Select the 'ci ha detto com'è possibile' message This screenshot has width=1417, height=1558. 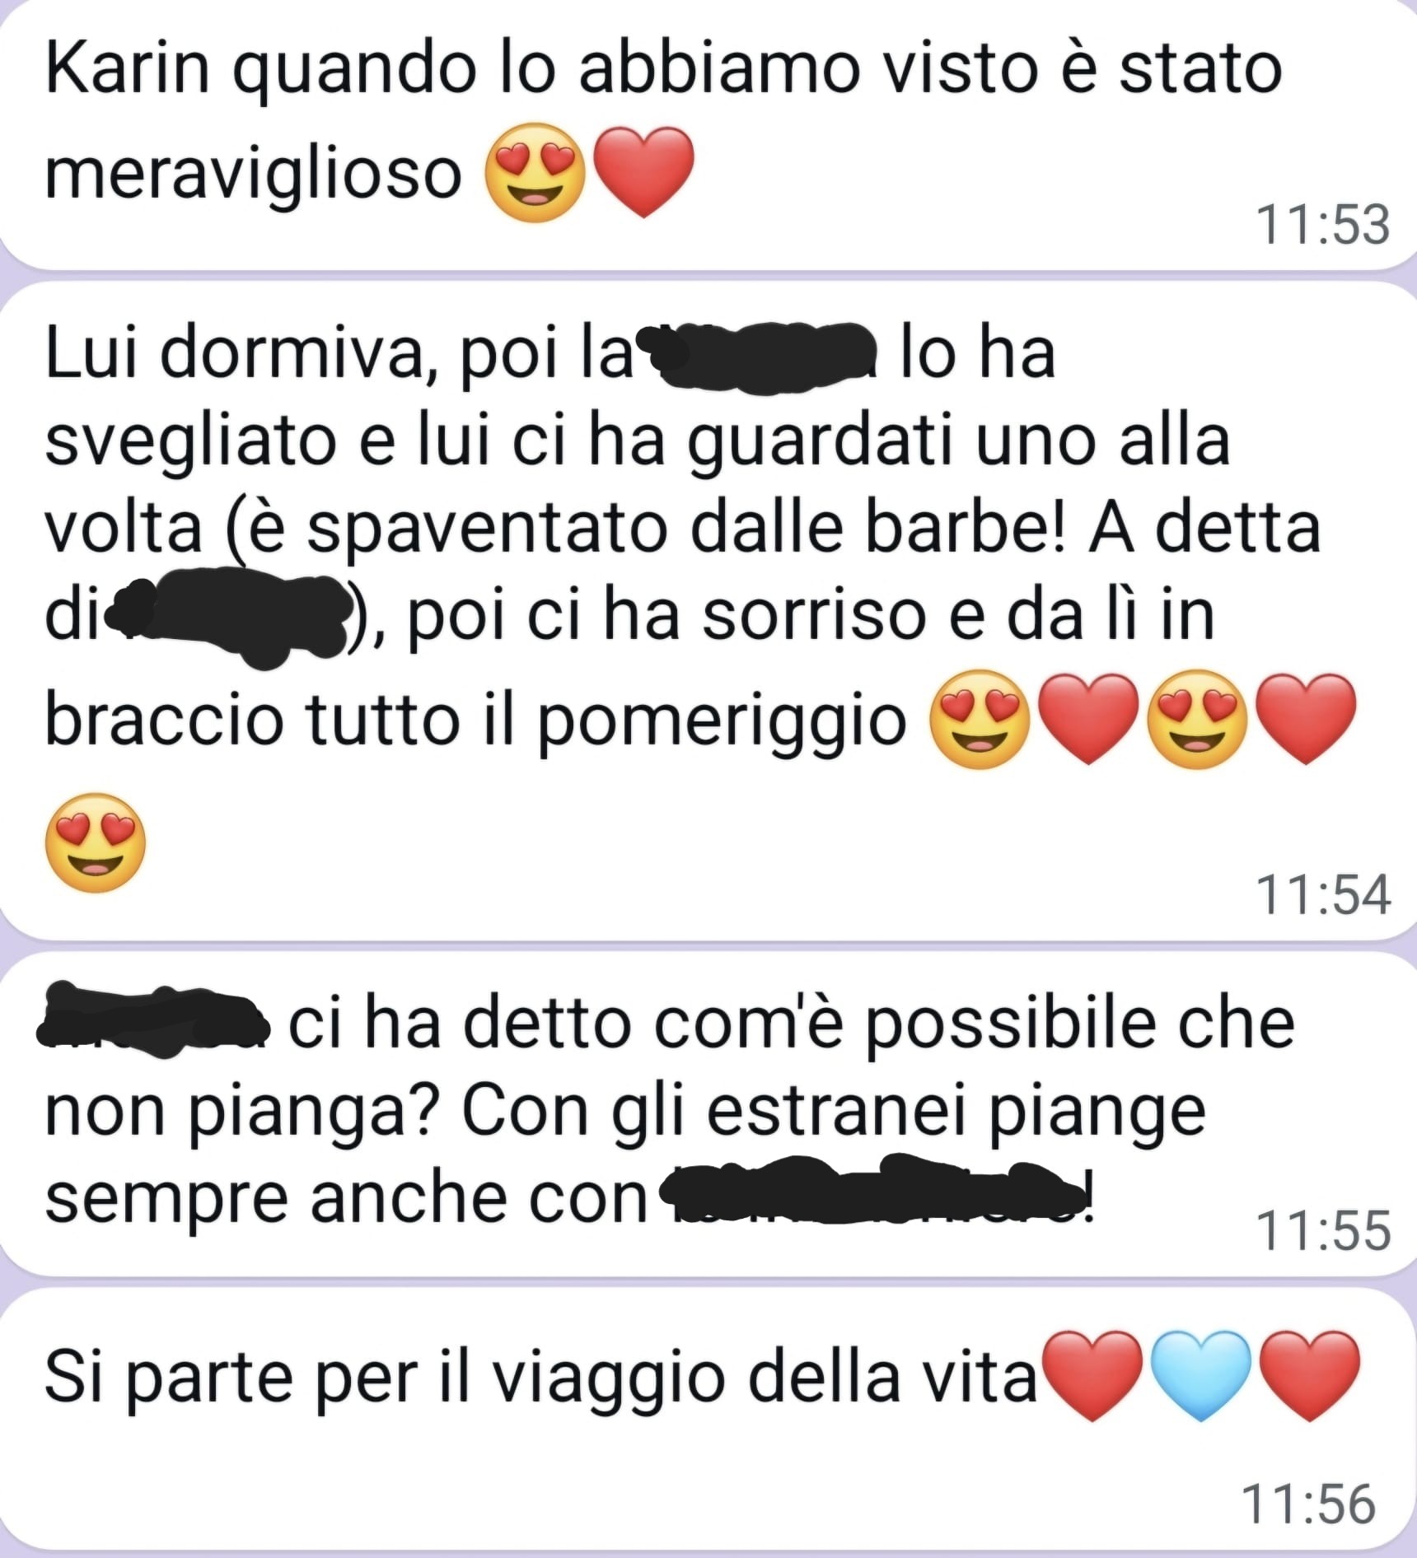click(x=708, y=1113)
